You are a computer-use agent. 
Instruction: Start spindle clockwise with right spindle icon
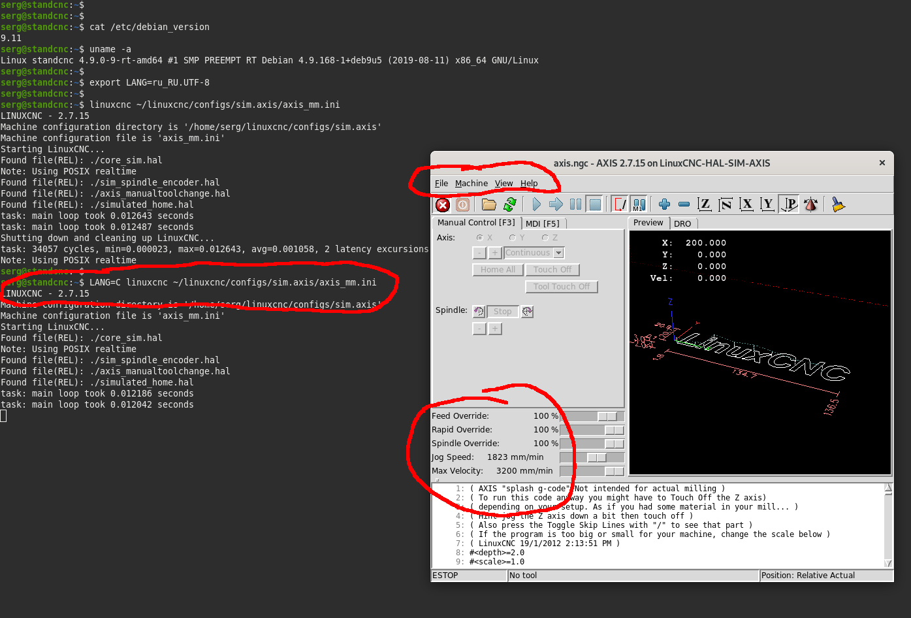pos(527,312)
